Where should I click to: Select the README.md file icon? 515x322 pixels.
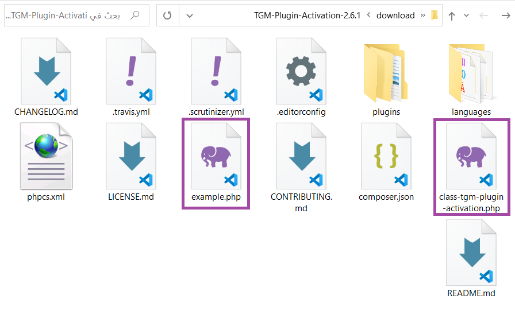tap(471, 253)
